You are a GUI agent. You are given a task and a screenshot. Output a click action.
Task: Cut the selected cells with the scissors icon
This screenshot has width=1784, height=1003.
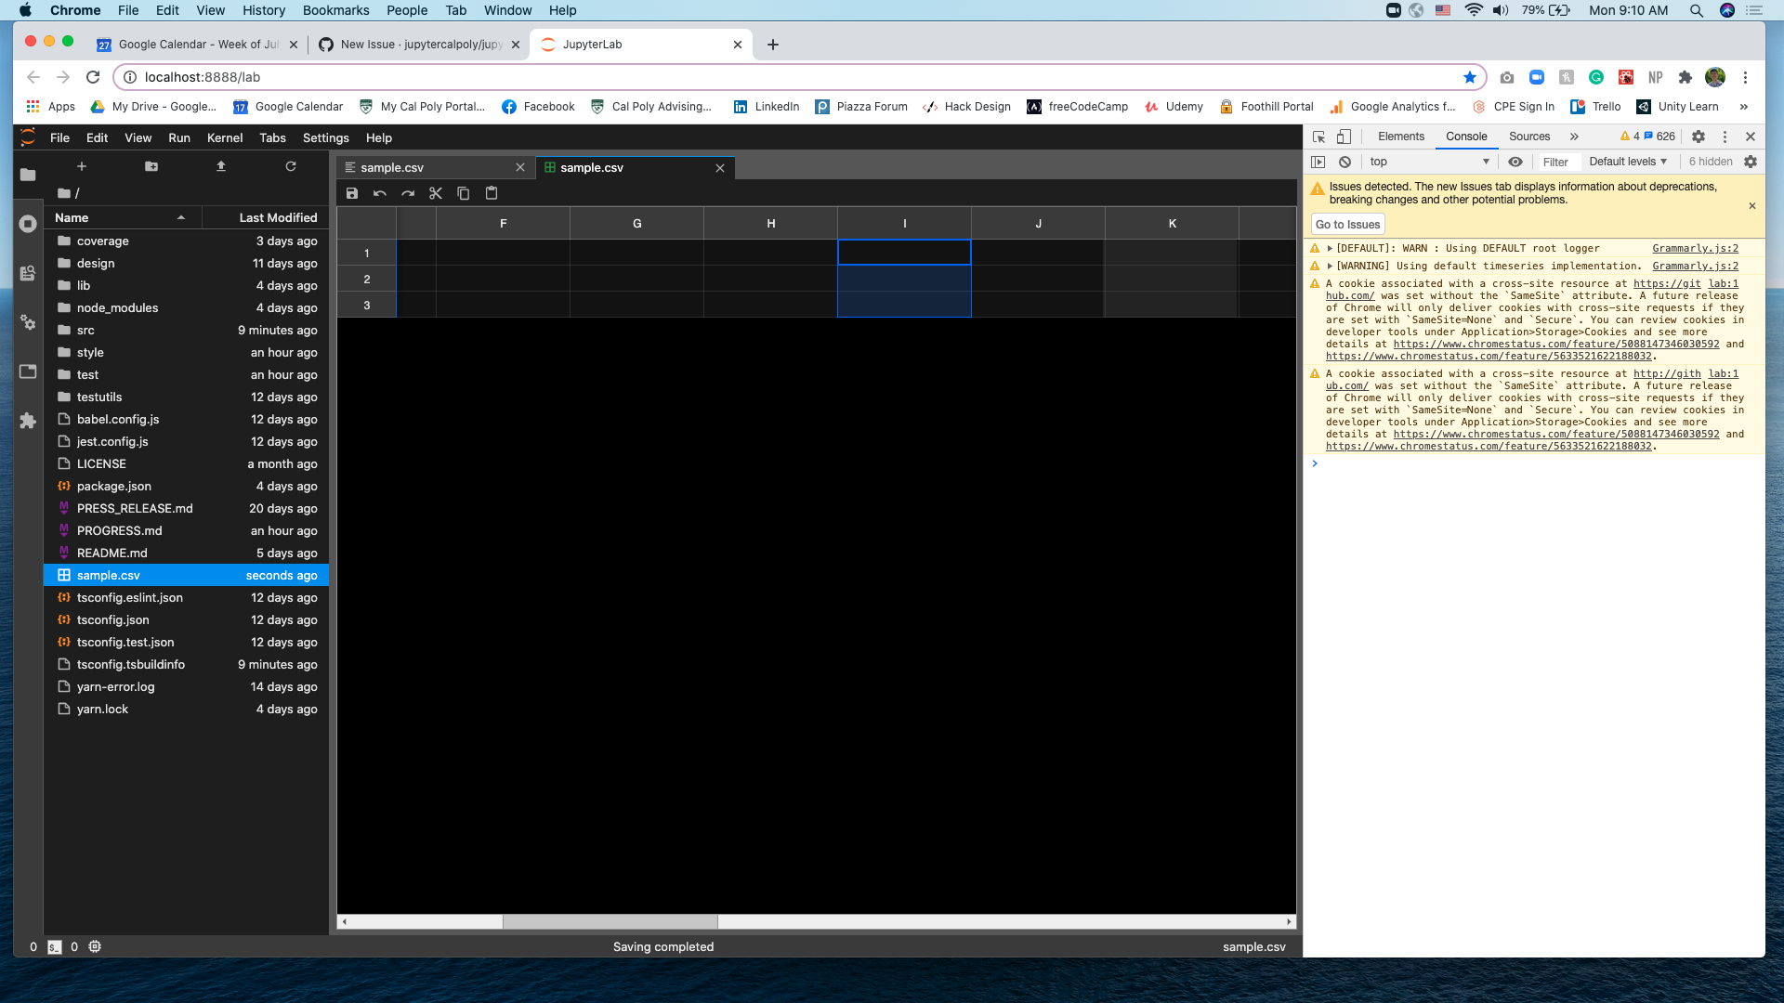tap(436, 193)
